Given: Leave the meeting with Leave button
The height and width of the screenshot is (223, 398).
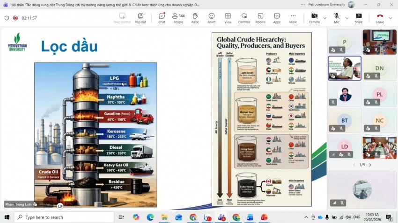Looking at the screenshot, I should (380, 18).
